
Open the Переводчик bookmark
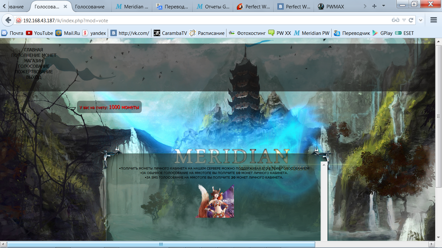(352, 33)
